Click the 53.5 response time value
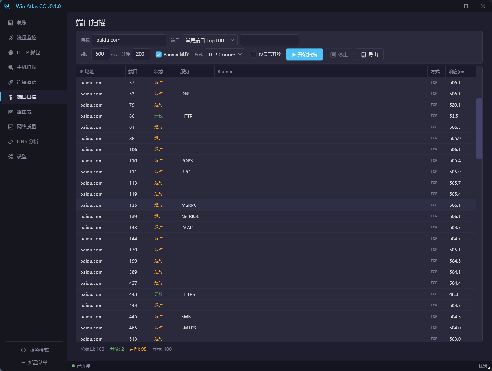492x371 pixels. click(x=454, y=116)
